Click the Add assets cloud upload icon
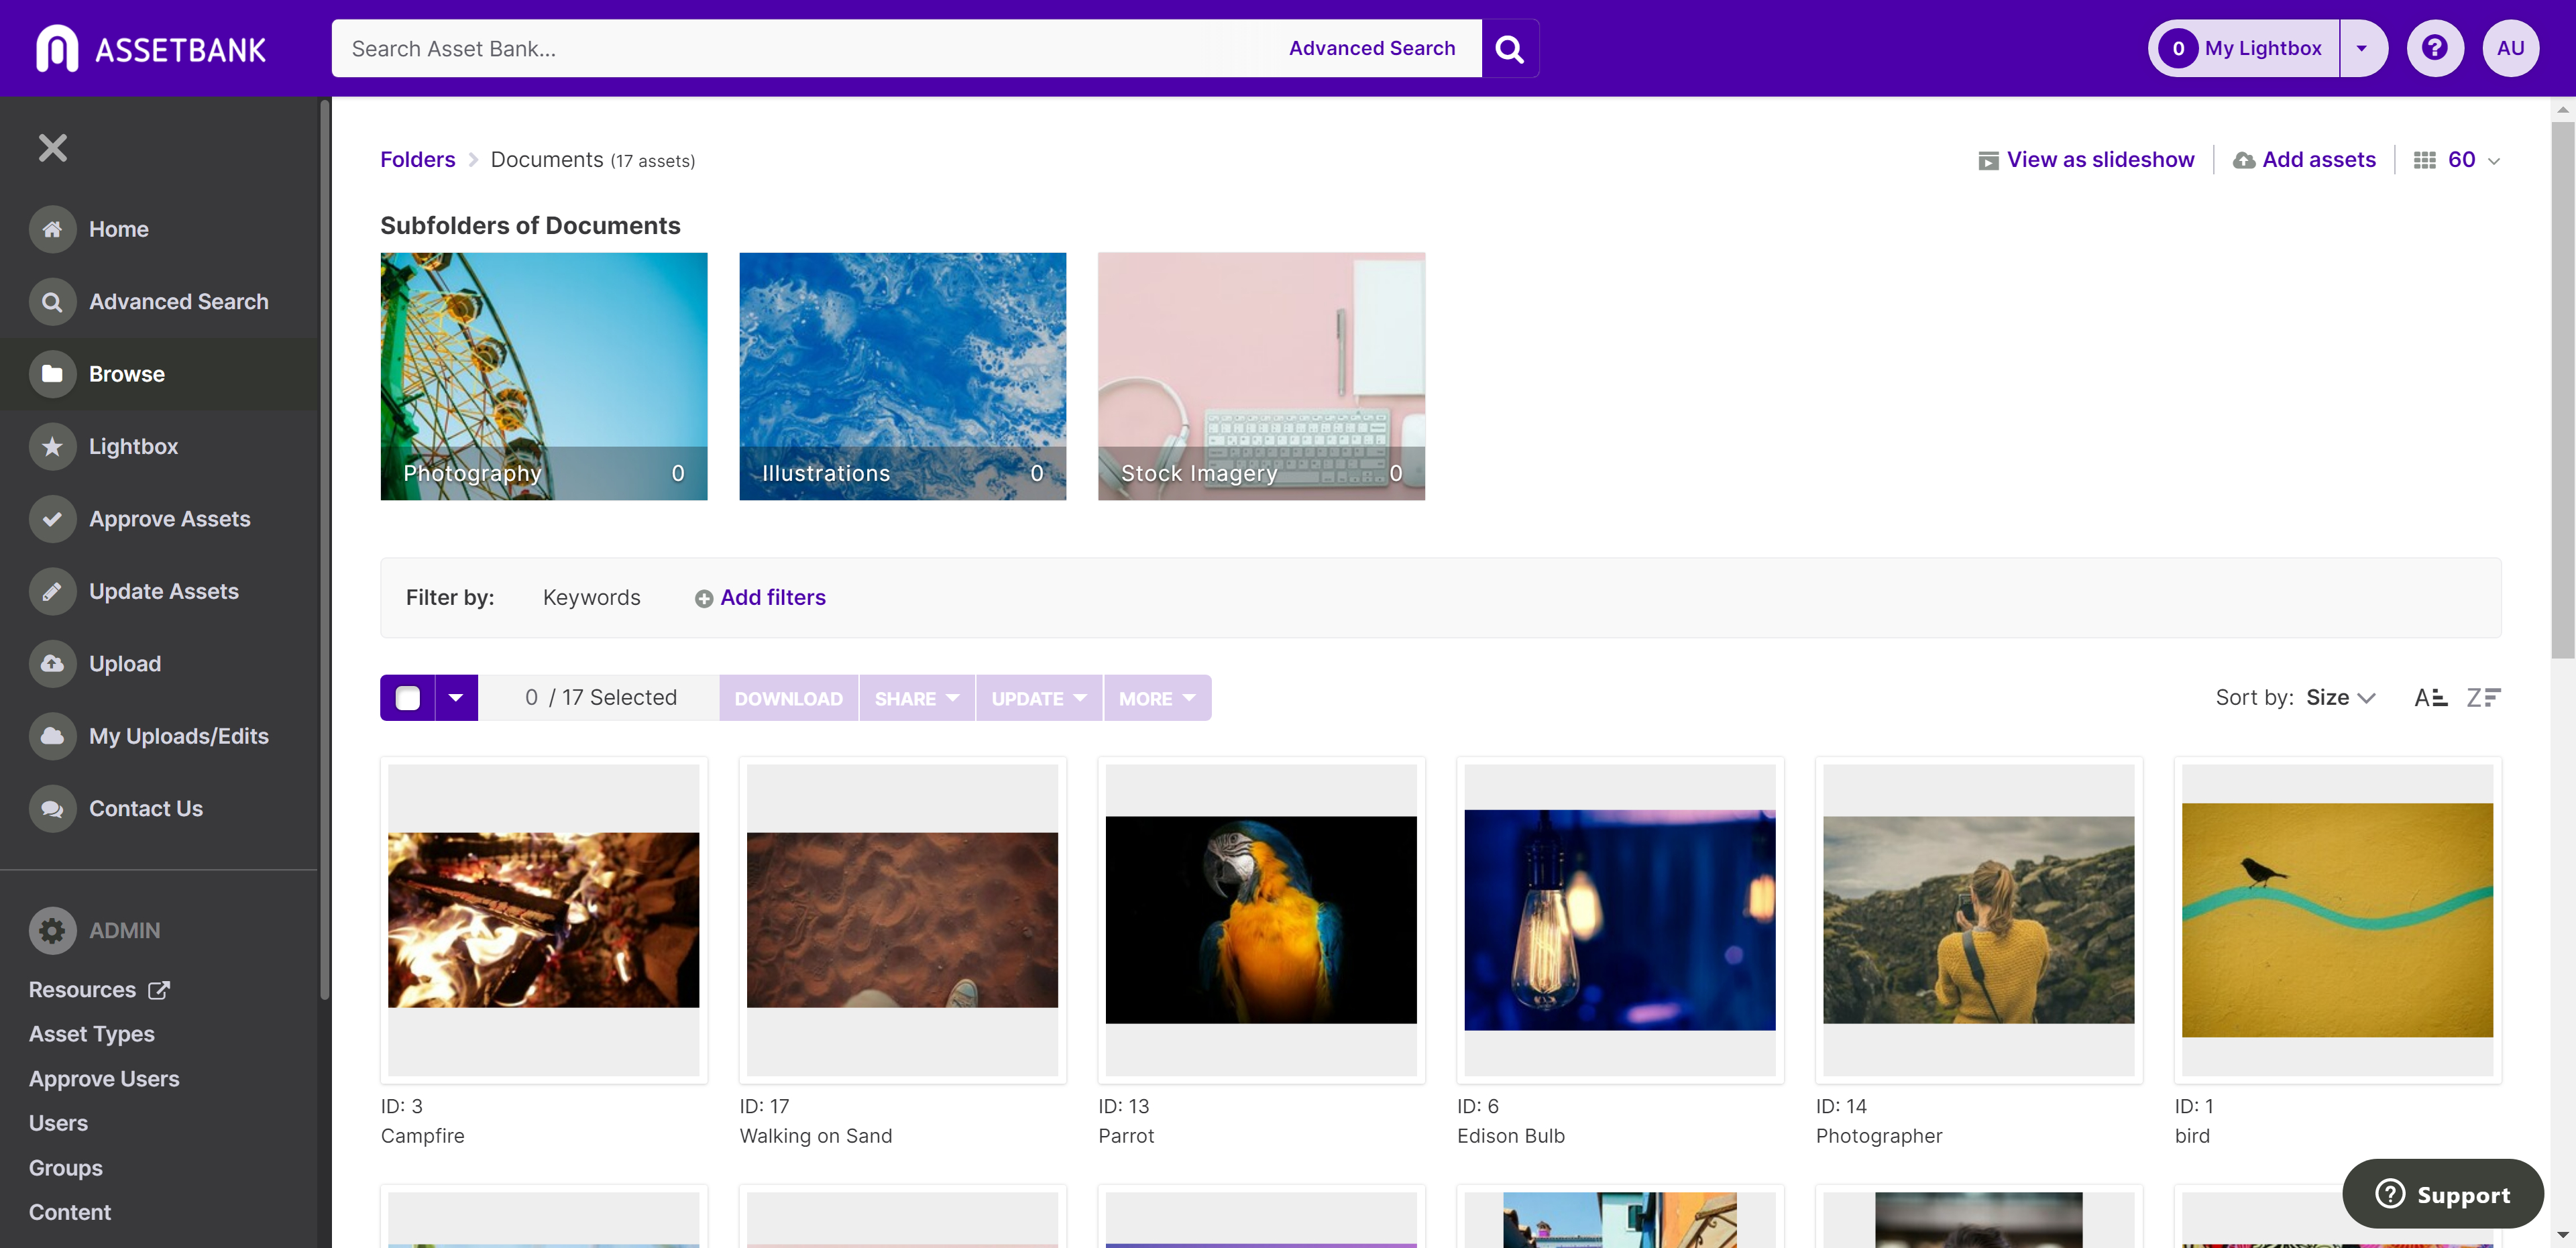Image resolution: width=2576 pixels, height=1248 pixels. [2244, 161]
